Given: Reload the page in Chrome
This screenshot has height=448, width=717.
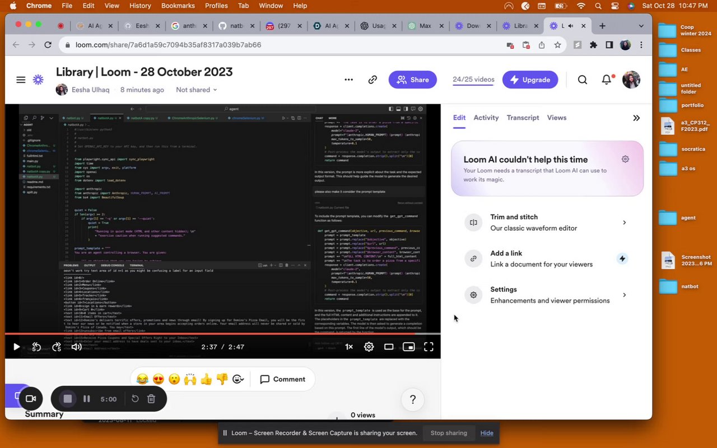Looking at the screenshot, I should click(48, 45).
